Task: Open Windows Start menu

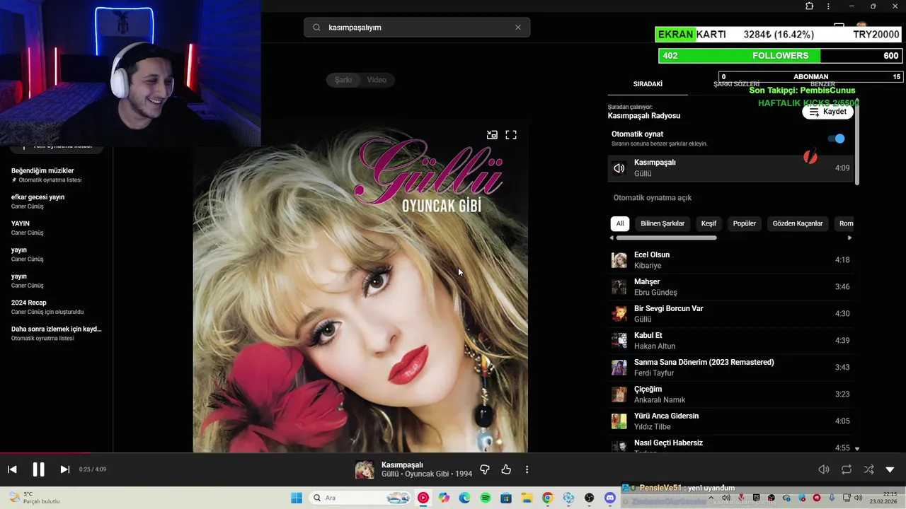Action: click(x=297, y=498)
